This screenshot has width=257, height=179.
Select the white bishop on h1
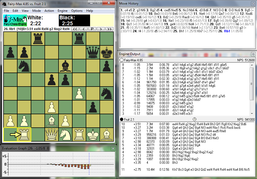click(x=107, y=134)
